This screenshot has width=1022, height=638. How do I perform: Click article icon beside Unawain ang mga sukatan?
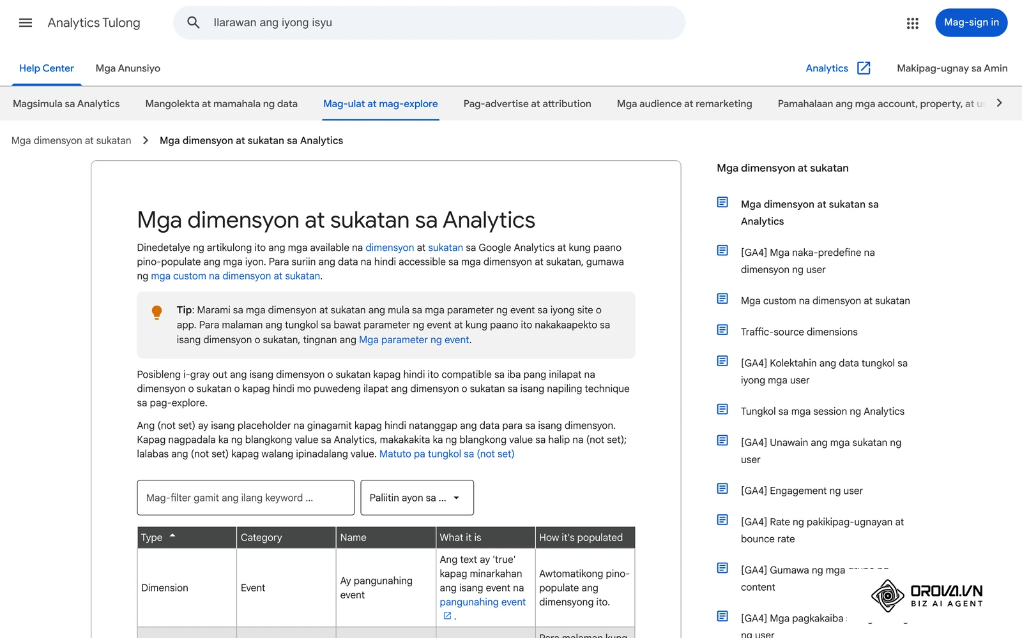coord(722,440)
